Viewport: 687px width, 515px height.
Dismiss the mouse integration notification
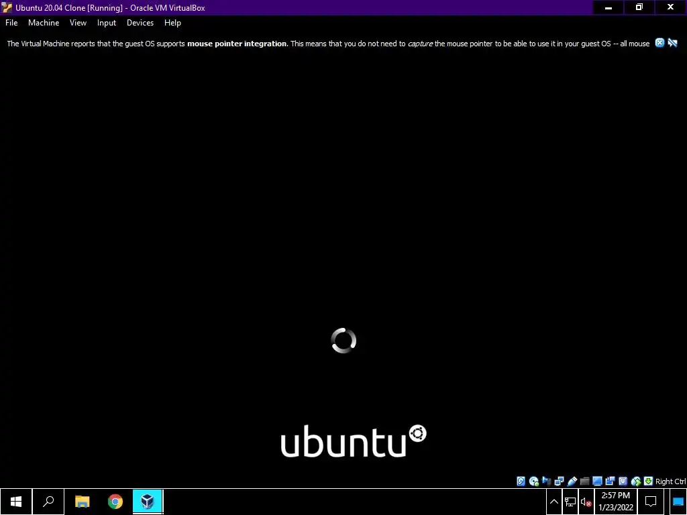pos(660,43)
